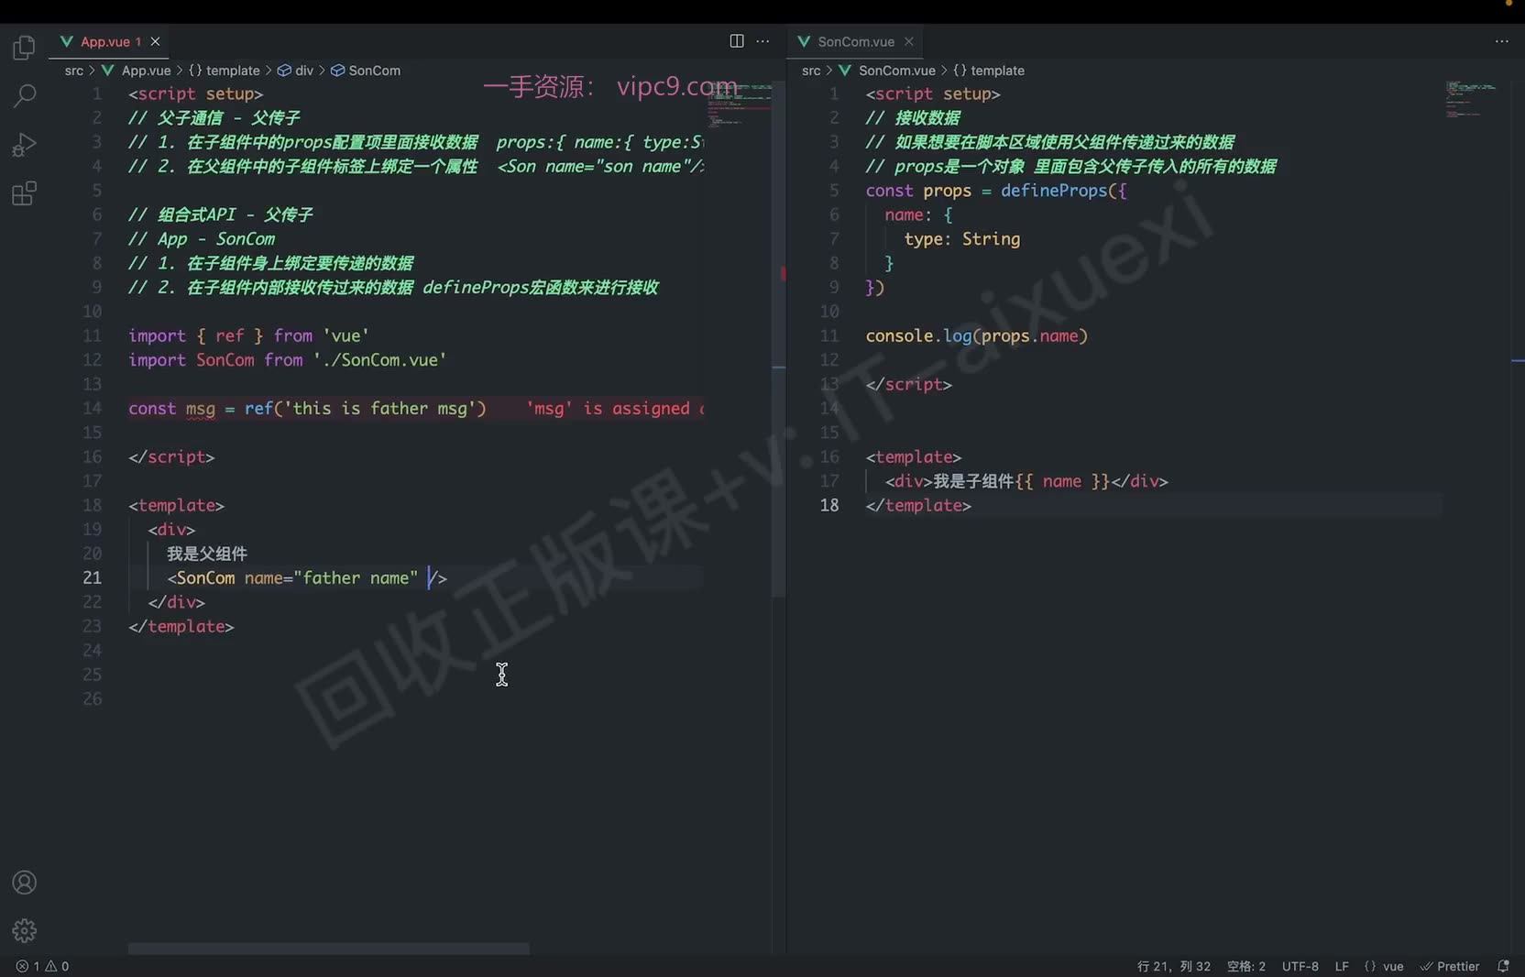Click the SonCom.vue minimap preview
This screenshot has width=1525, height=977.
click(1472, 99)
